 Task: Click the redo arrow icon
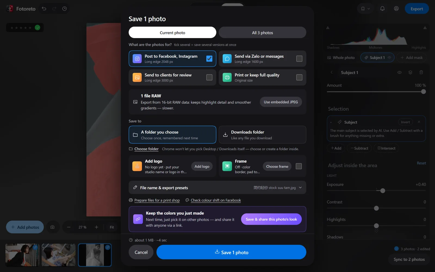coord(54,9)
